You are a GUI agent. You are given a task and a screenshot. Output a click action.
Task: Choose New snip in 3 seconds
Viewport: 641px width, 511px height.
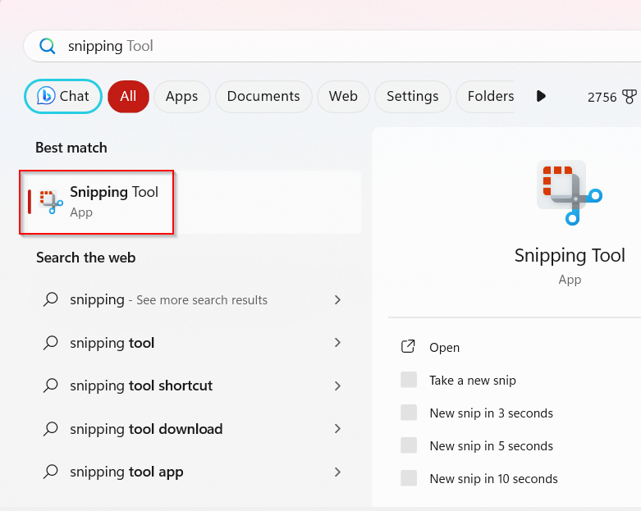(491, 413)
